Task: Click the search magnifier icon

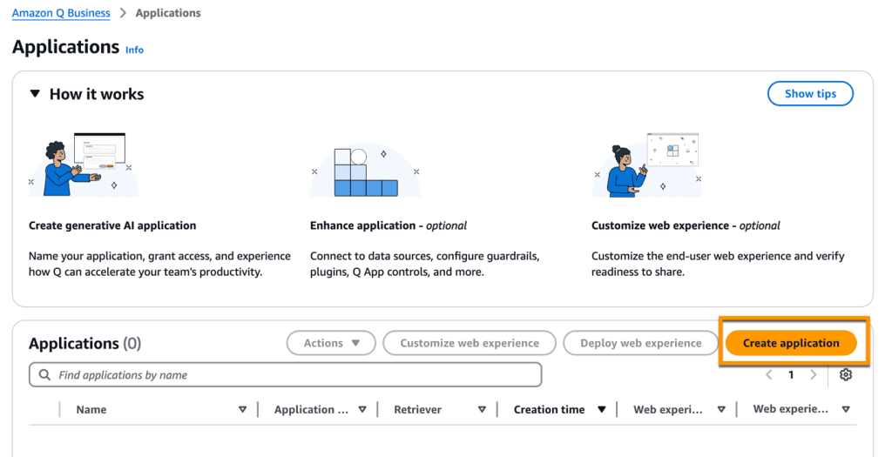Action: (x=44, y=375)
